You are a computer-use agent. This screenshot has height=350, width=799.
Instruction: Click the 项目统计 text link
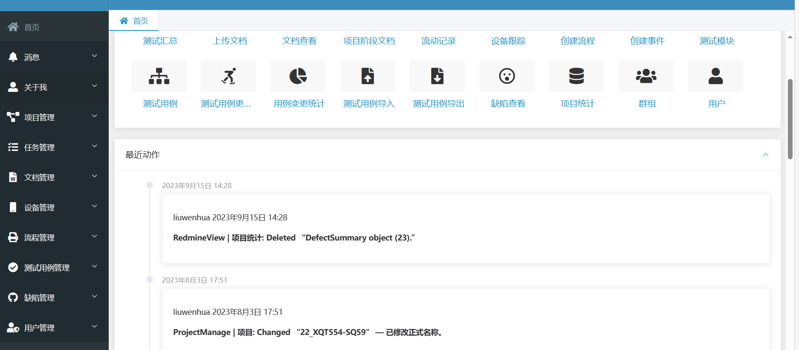pyautogui.click(x=578, y=103)
